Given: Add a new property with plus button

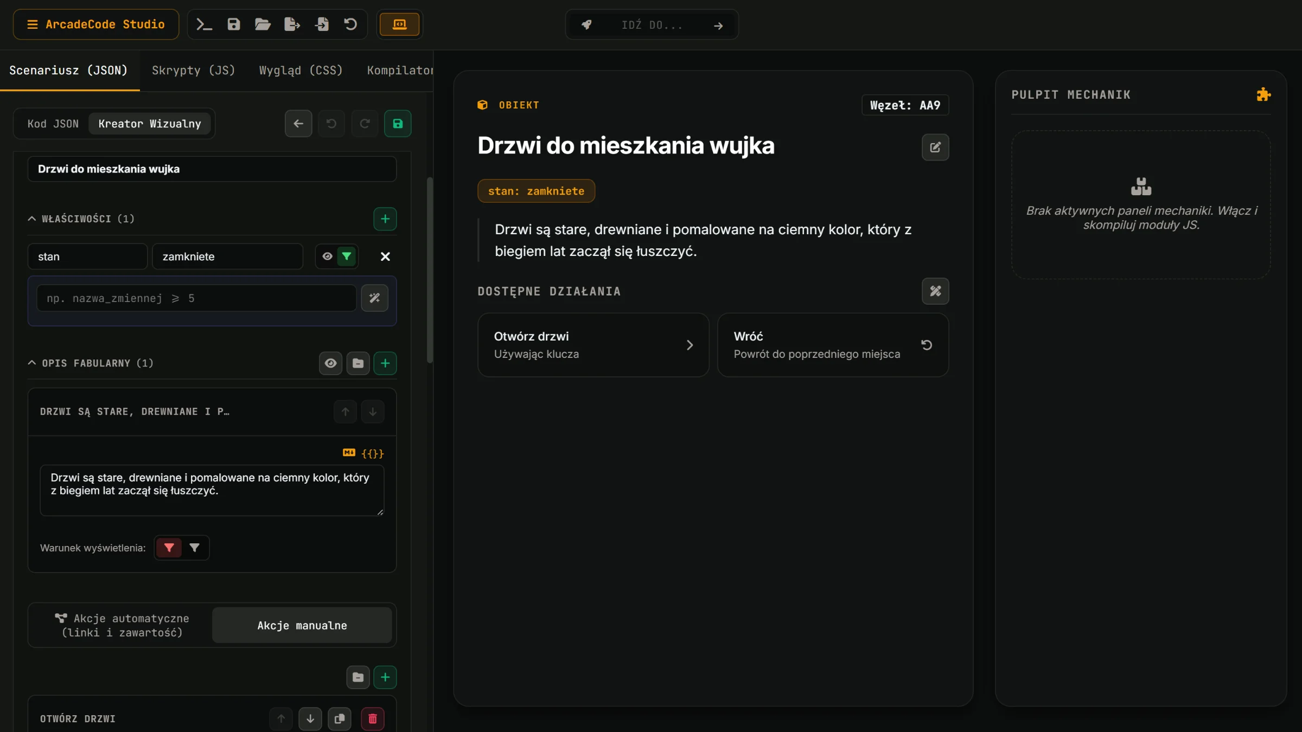Looking at the screenshot, I should [x=385, y=219].
